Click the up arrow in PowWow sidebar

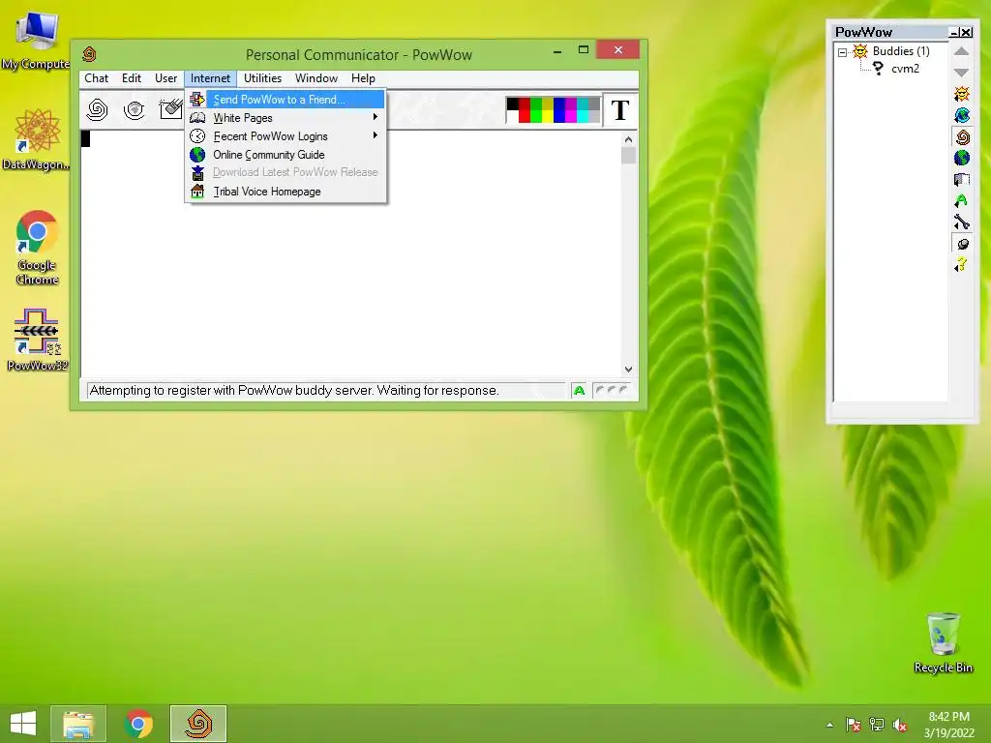(961, 51)
